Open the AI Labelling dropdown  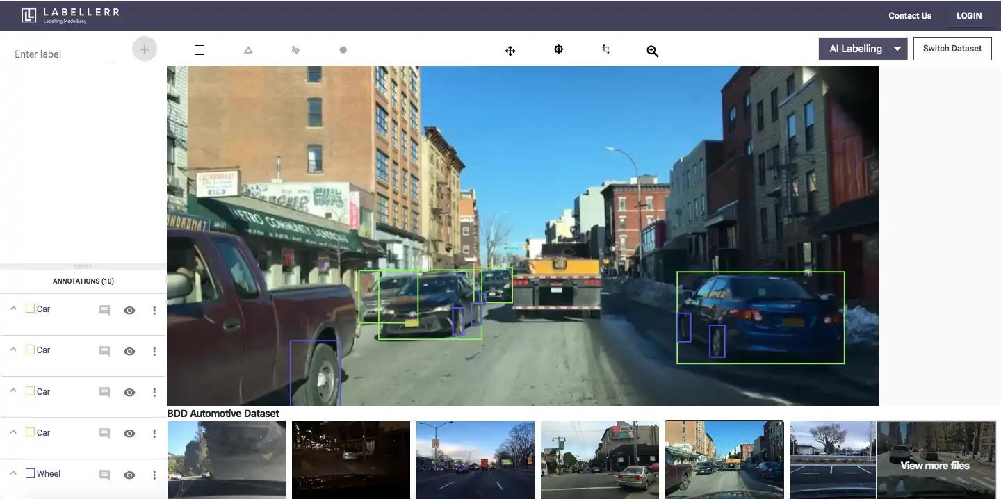click(863, 49)
